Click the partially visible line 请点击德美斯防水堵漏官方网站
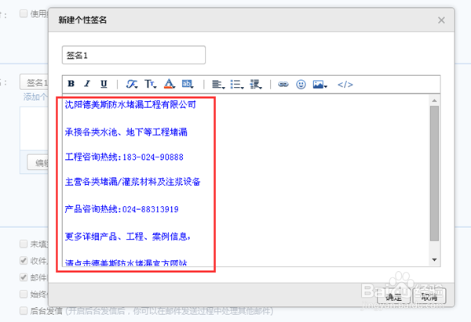Viewport: 471px width, 322px height. pyautogui.click(x=126, y=262)
